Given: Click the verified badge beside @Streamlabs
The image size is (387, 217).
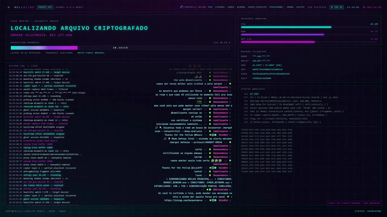Looking at the screenshot, I should click(x=210, y=190).
